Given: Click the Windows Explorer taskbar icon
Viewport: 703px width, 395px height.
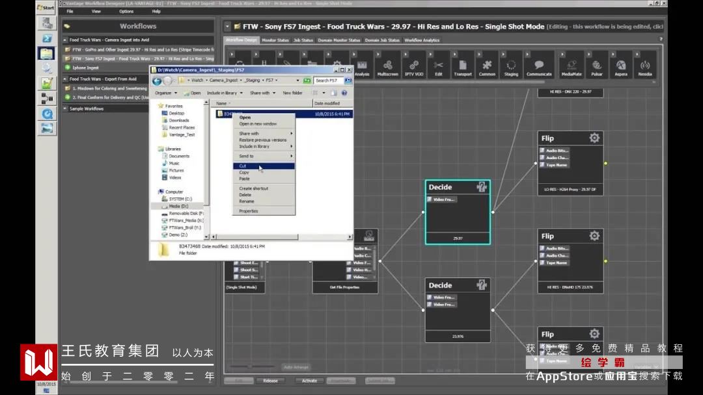Looking at the screenshot, I should 47,54.
